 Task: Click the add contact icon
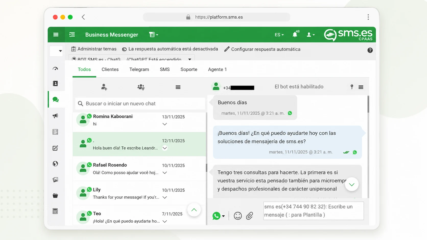click(x=104, y=87)
